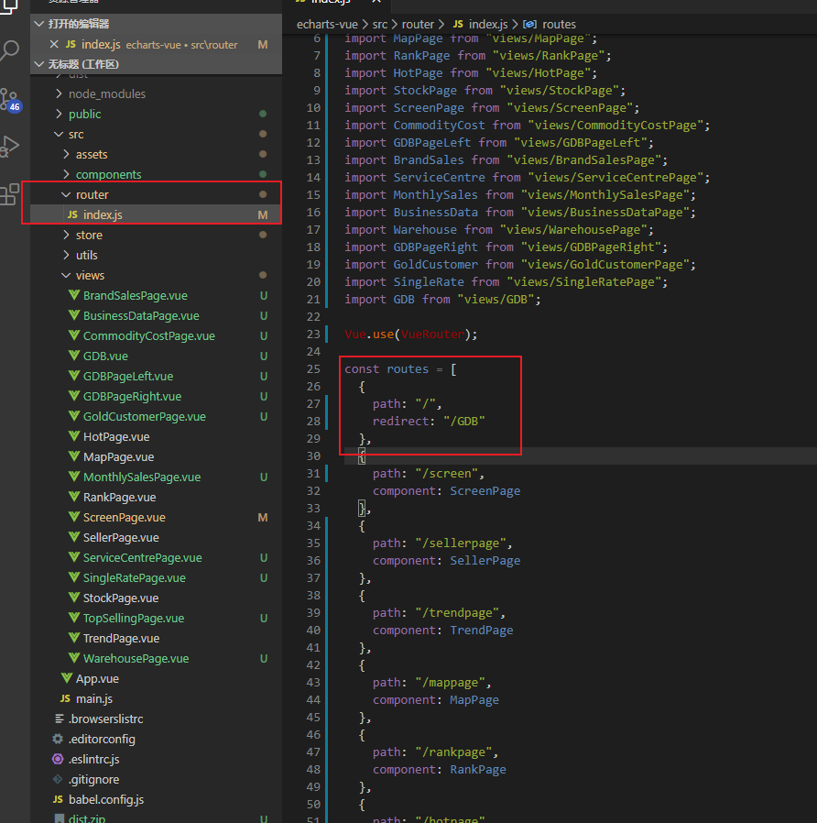Screen dimensions: 817x823
Task: Click MapPage component on line 44
Action: click(474, 699)
